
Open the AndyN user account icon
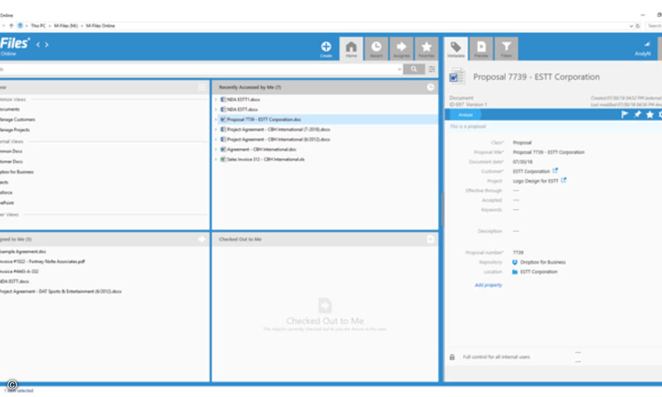click(647, 44)
